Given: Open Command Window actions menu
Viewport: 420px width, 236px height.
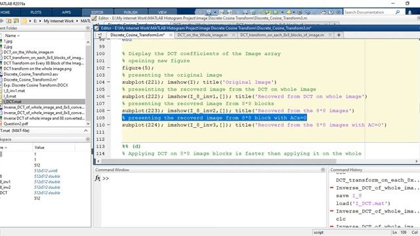Looking at the screenshot, I should (323, 170).
